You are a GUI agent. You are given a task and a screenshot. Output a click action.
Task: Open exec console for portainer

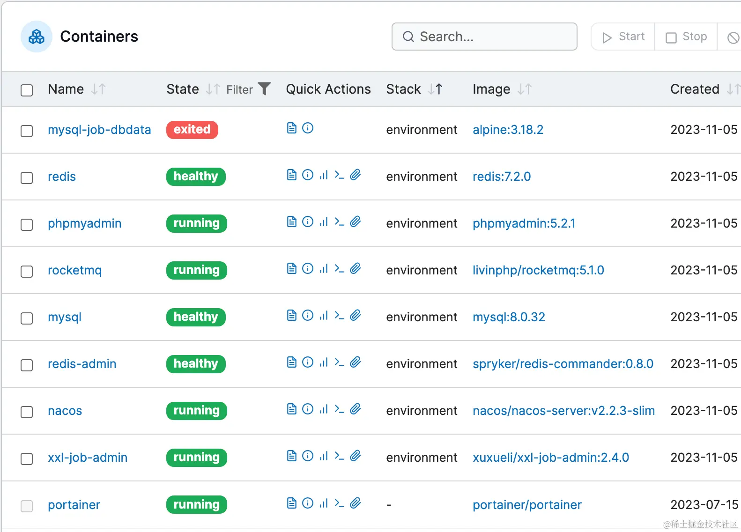point(340,503)
